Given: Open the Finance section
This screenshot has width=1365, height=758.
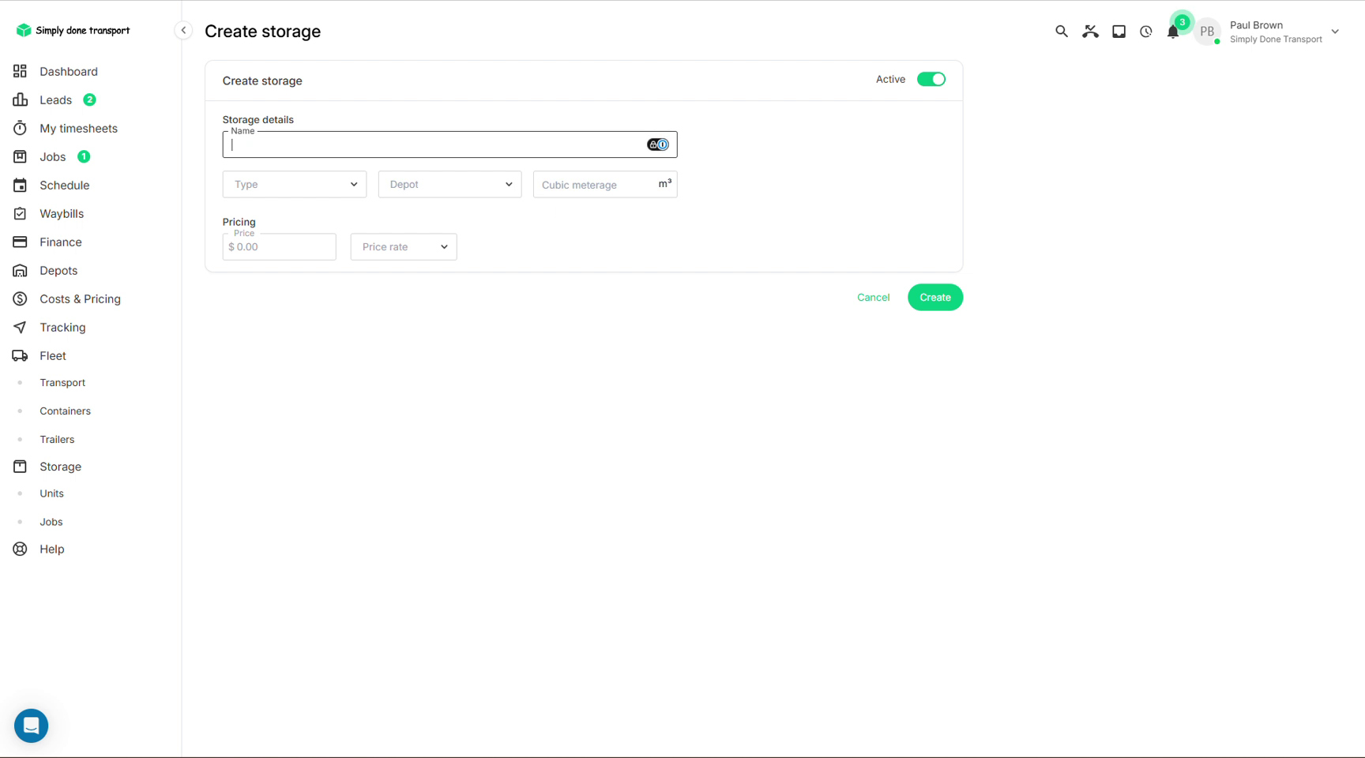Looking at the screenshot, I should click(60, 242).
